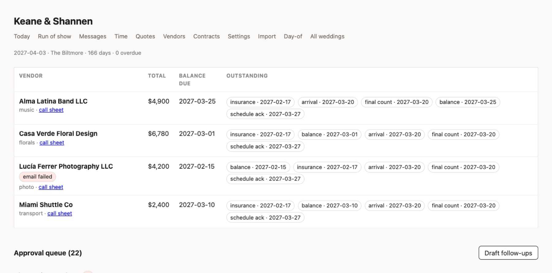Navigate to All weddings
Screen dimensions: 552x273
click(327, 36)
